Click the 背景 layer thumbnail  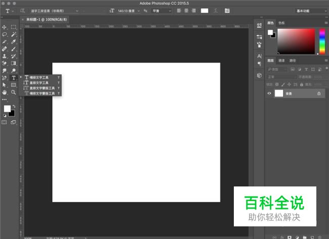pos(279,93)
